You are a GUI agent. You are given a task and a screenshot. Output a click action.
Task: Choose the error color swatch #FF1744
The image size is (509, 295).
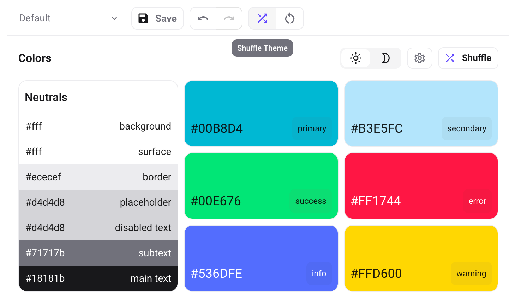pos(421,186)
